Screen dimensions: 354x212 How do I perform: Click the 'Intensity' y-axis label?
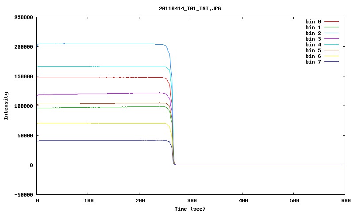coord(6,106)
